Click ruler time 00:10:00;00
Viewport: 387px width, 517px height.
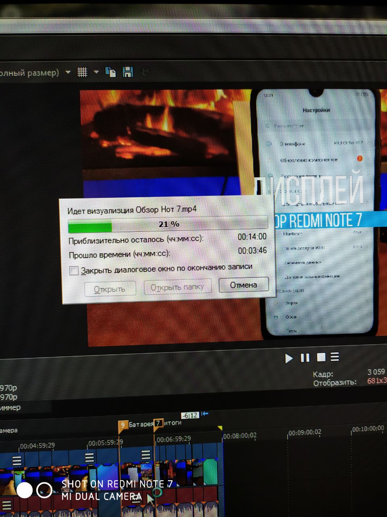368,429
